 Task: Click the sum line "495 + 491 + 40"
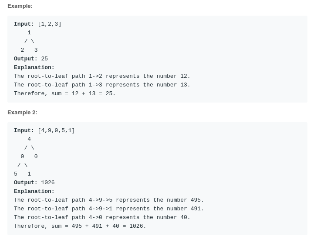80,226
